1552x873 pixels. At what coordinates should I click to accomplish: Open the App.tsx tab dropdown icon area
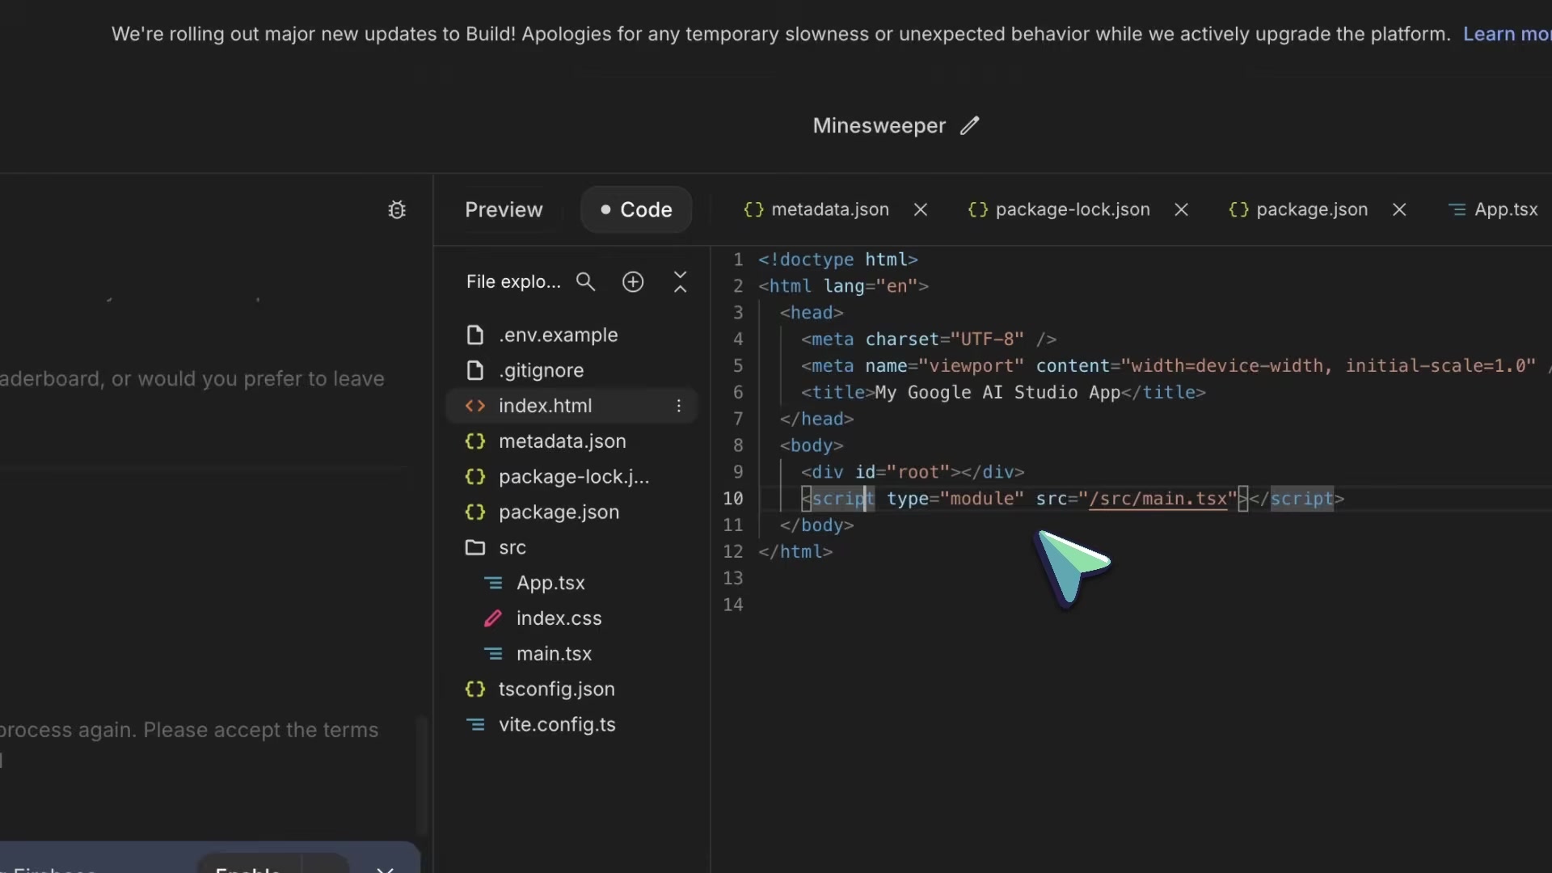pyautogui.click(x=1458, y=209)
